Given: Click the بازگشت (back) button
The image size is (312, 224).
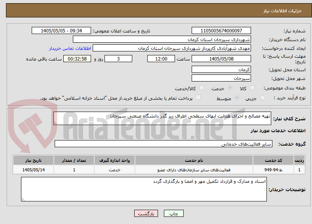Looking at the screenshot, I should pos(146,213).
